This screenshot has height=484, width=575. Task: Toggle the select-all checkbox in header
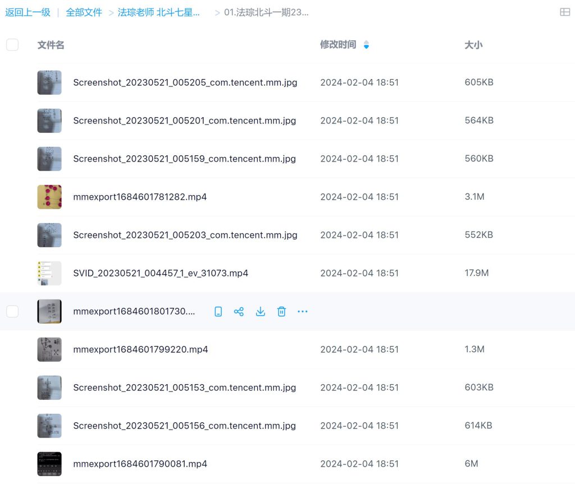click(x=12, y=45)
